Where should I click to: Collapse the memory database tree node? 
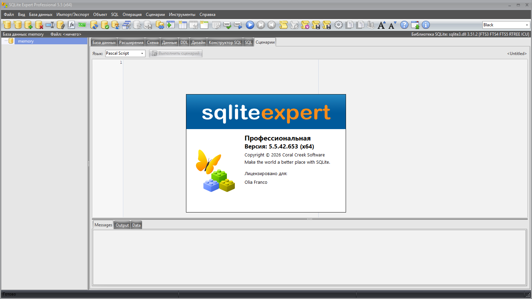6,41
